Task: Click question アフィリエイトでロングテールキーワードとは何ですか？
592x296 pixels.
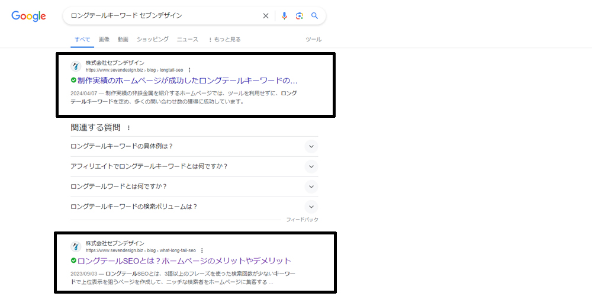Action: tap(150, 166)
